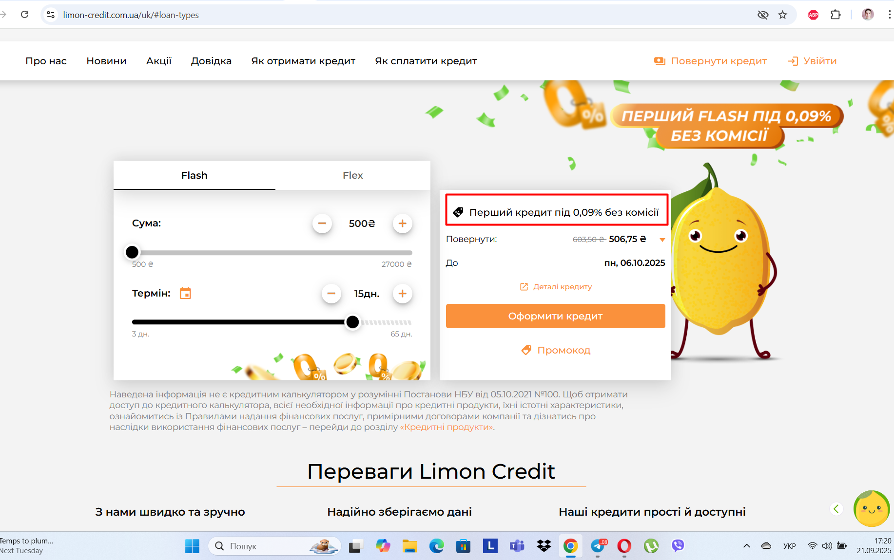Increase the loan sum with plus button

[x=403, y=224]
